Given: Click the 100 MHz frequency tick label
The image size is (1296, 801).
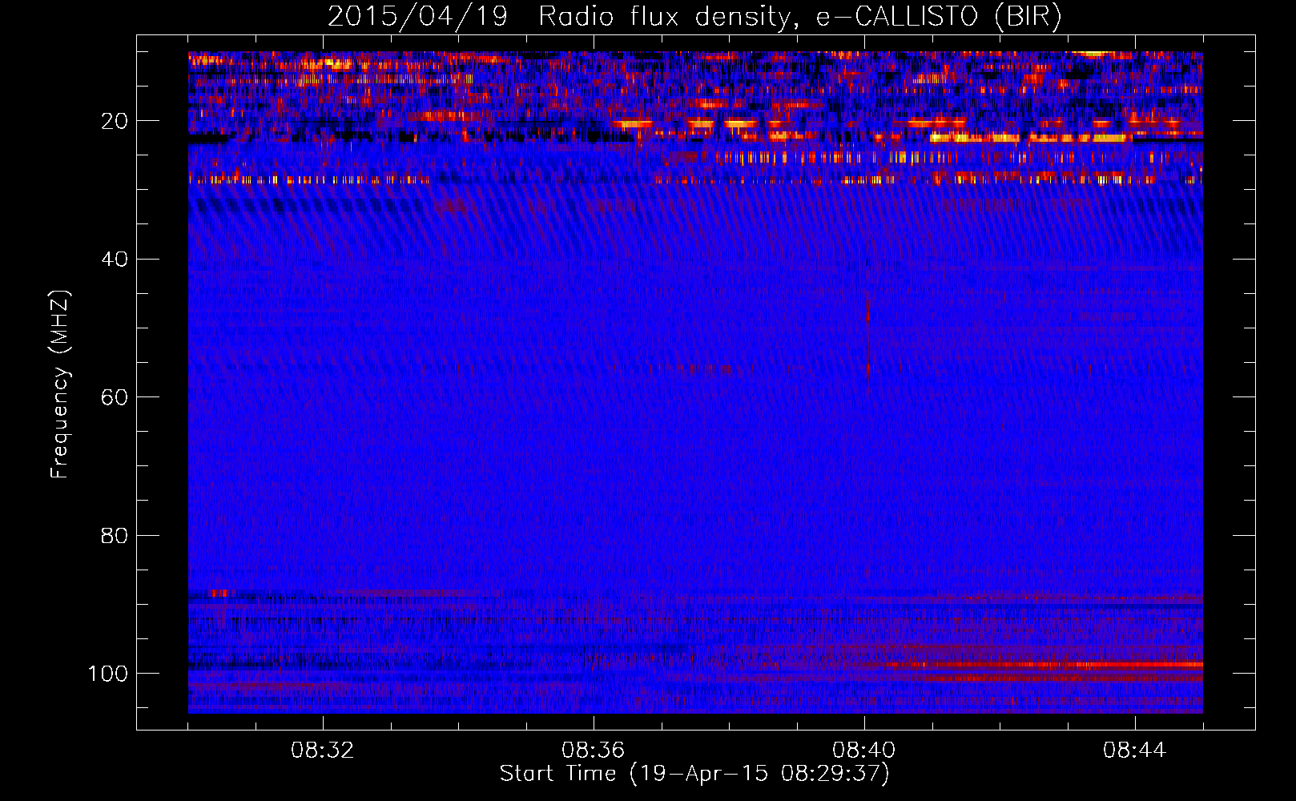Looking at the screenshot, I should pos(108,674).
